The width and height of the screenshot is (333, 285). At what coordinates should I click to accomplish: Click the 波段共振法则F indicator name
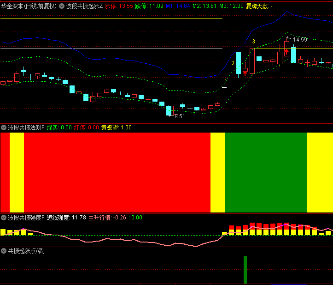pyautogui.click(x=26, y=127)
